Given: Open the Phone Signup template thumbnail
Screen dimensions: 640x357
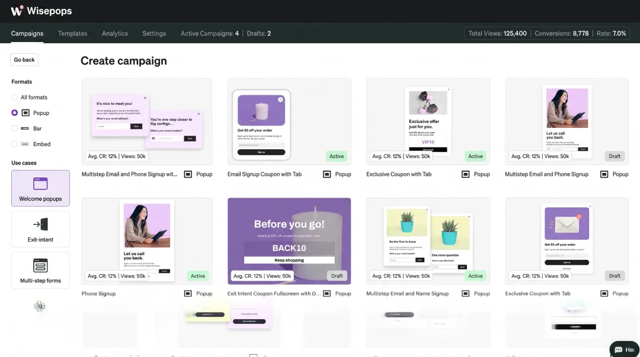Looking at the screenshot, I should [x=147, y=241].
